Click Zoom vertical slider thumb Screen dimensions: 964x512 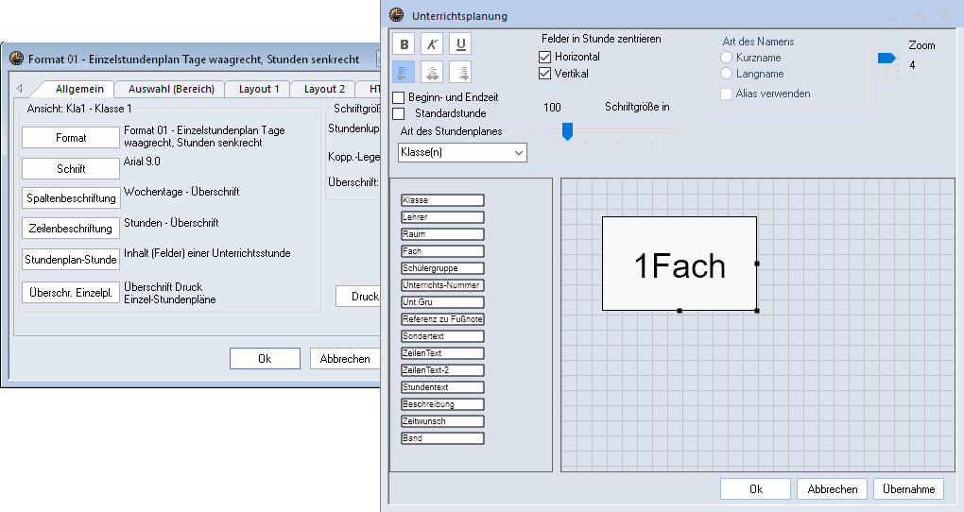886,58
